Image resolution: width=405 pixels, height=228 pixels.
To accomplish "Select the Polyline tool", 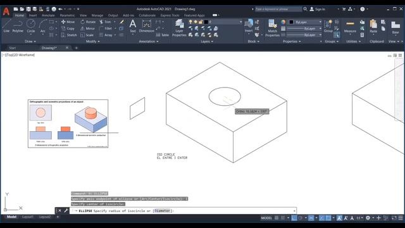I will [x=18, y=26].
